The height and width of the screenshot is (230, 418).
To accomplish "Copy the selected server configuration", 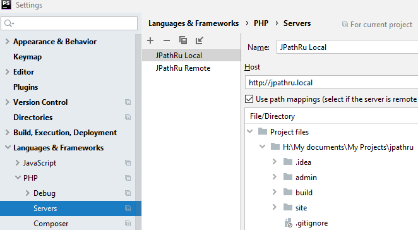I will pyautogui.click(x=183, y=40).
